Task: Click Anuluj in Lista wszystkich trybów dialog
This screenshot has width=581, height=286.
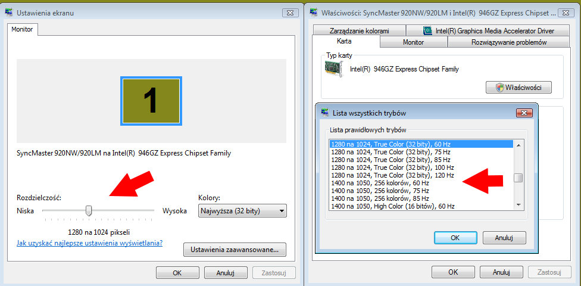Action: (504, 238)
